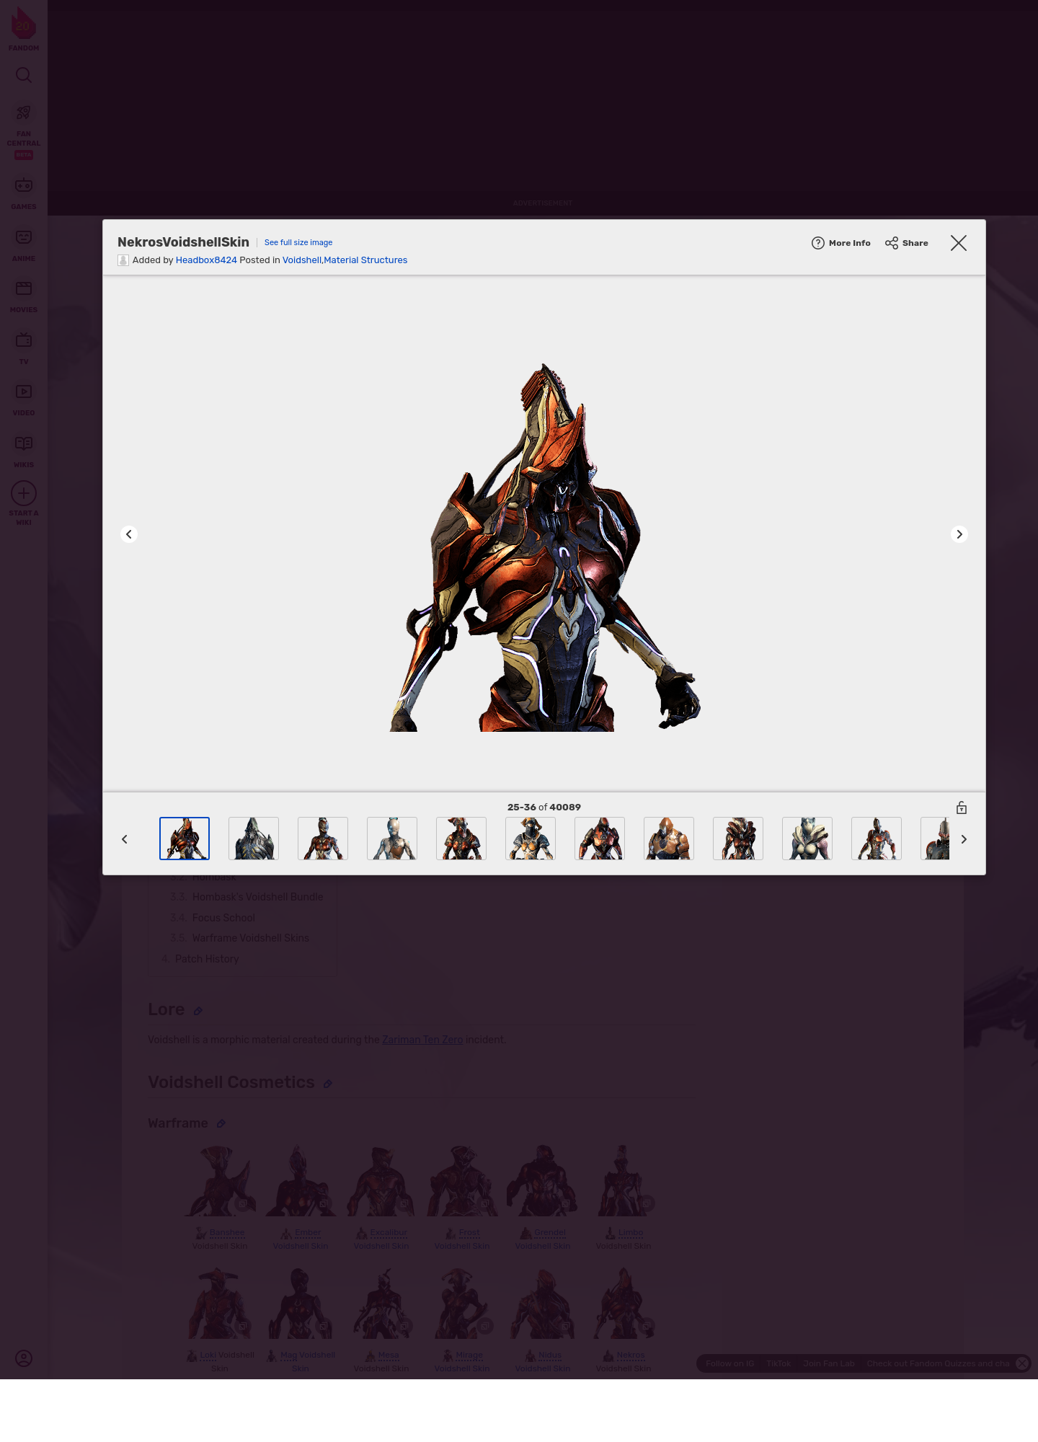
Task: Open the user profile icon
Action: tap(24, 1358)
